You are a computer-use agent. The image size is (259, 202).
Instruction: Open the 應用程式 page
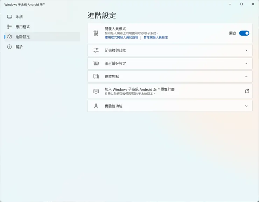(42, 27)
